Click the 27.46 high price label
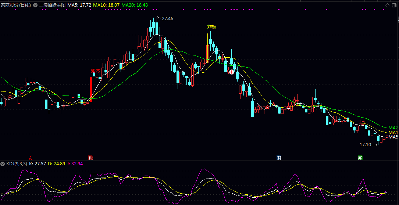The height and width of the screenshot is (205, 399). click(167, 18)
